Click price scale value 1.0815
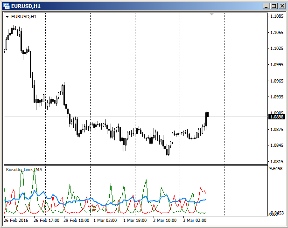The width and height of the screenshot is (288, 228). 277,161
